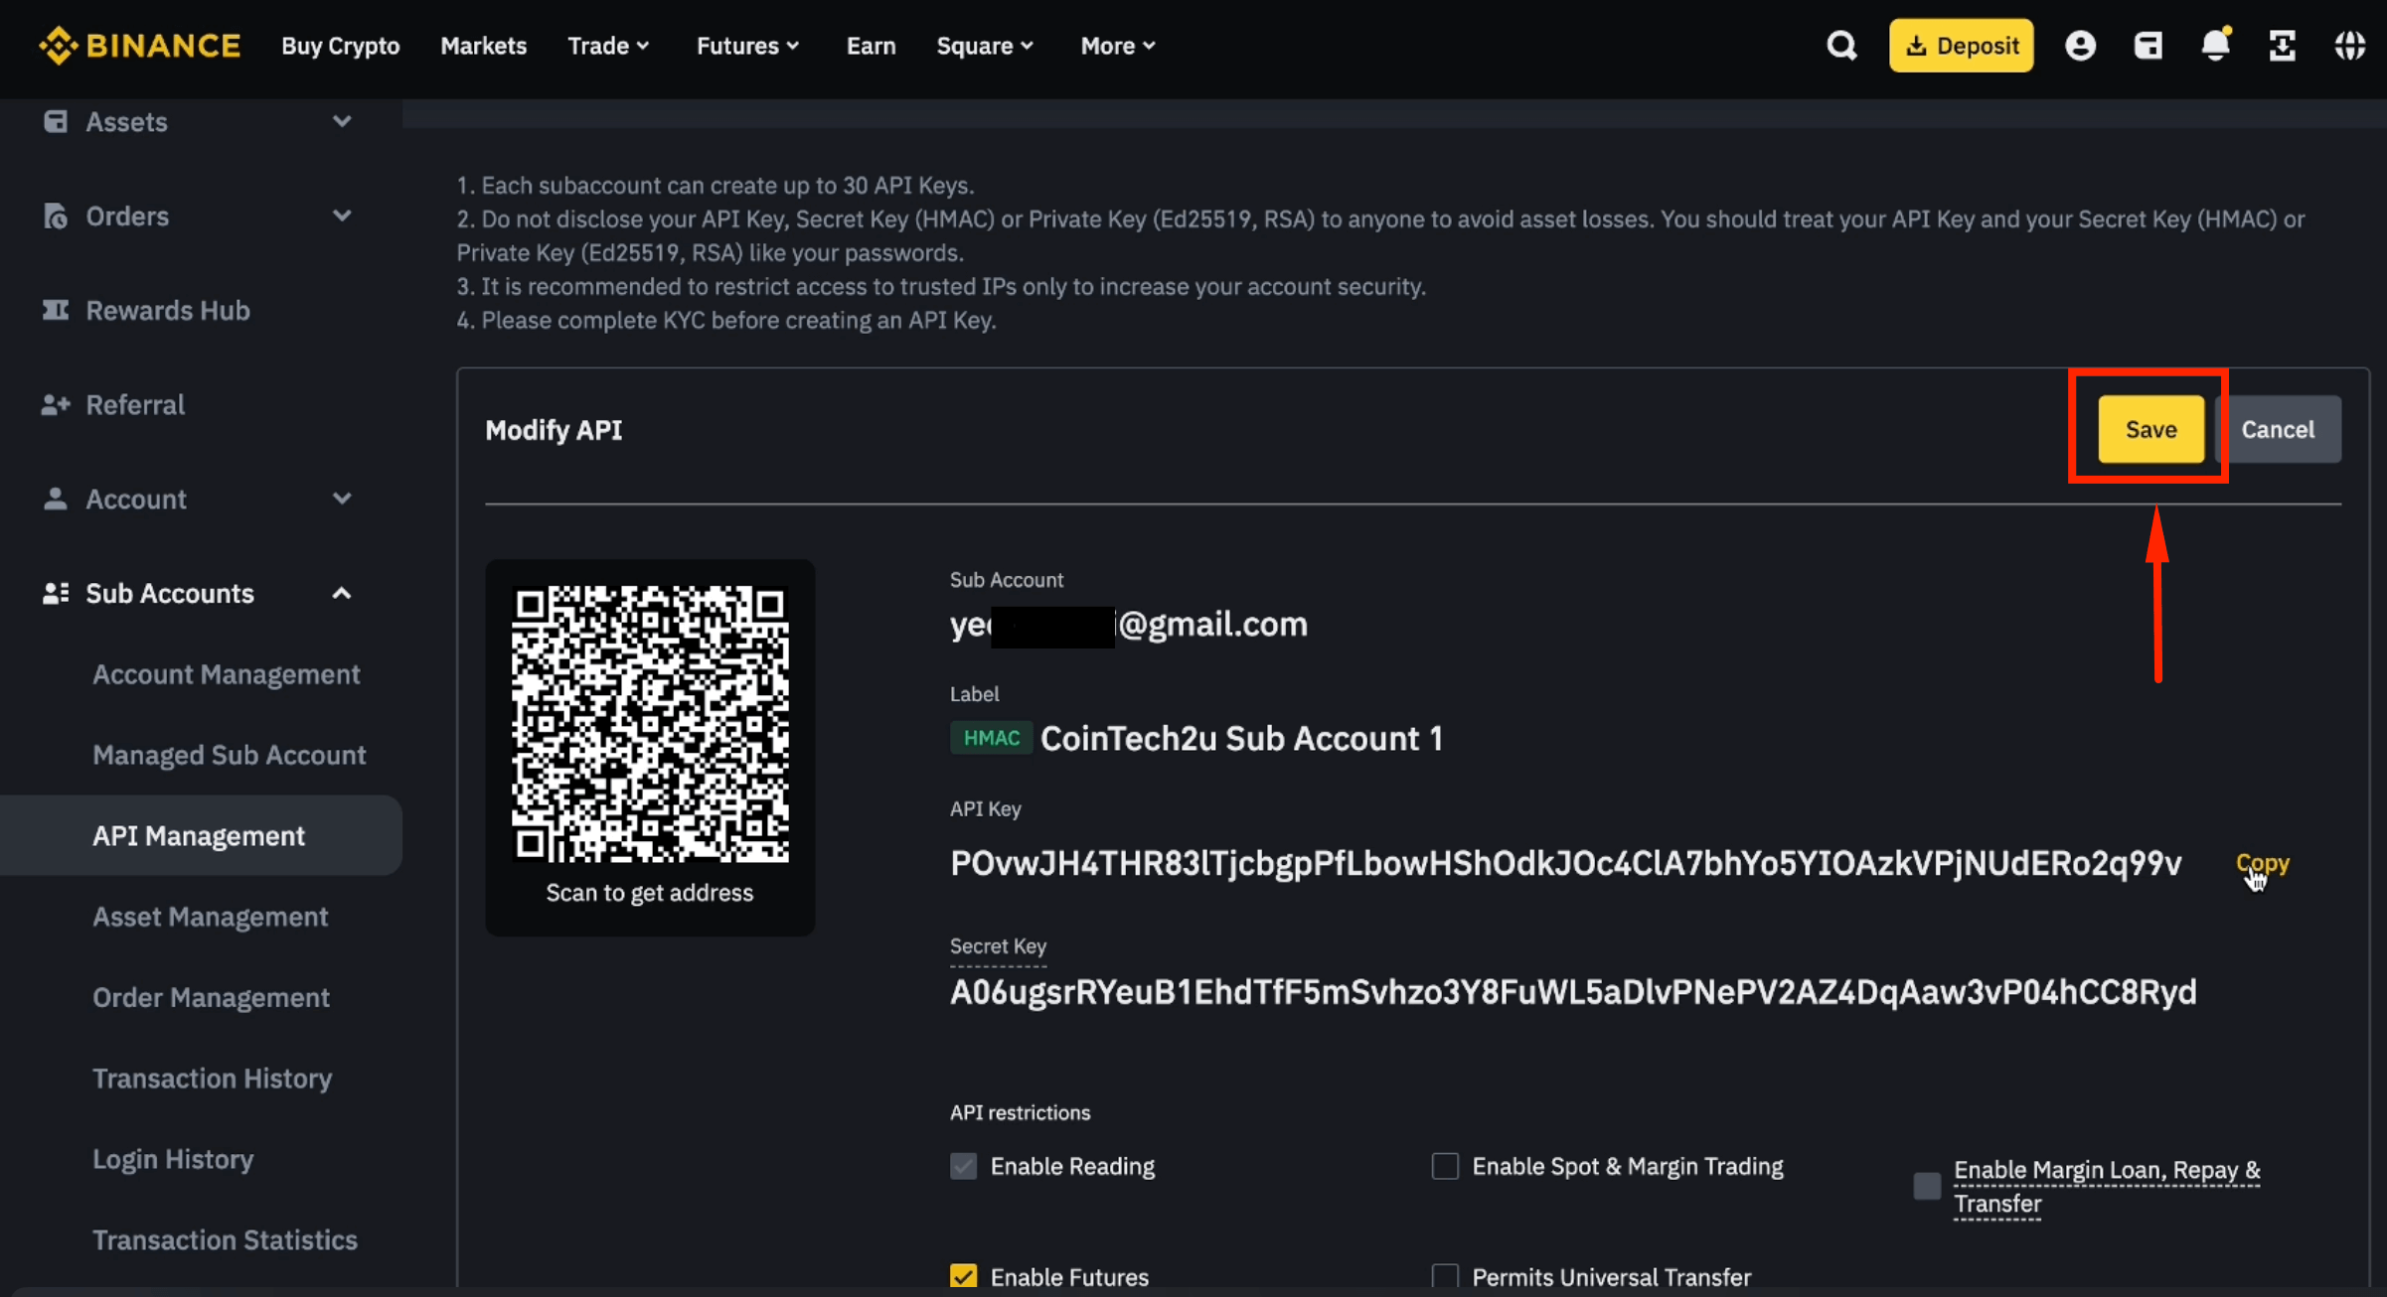
Task: Select Account Management in sidebar
Action: tap(226, 675)
